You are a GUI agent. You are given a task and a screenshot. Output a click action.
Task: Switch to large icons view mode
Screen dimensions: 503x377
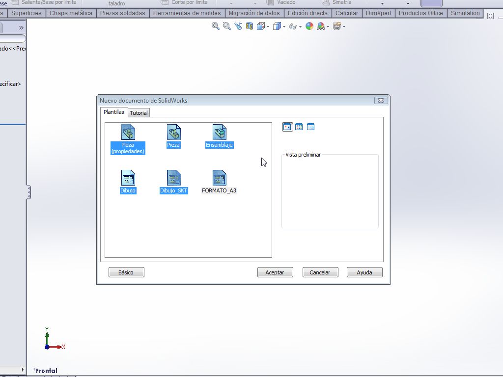(x=287, y=127)
